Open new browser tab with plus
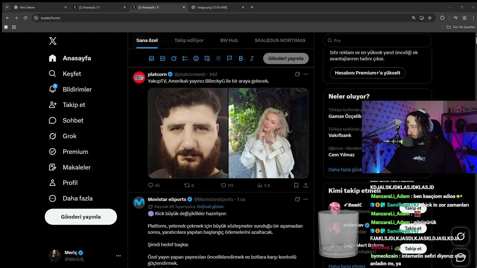The width and height of the screenshot is (477, 268). [252, 7]
